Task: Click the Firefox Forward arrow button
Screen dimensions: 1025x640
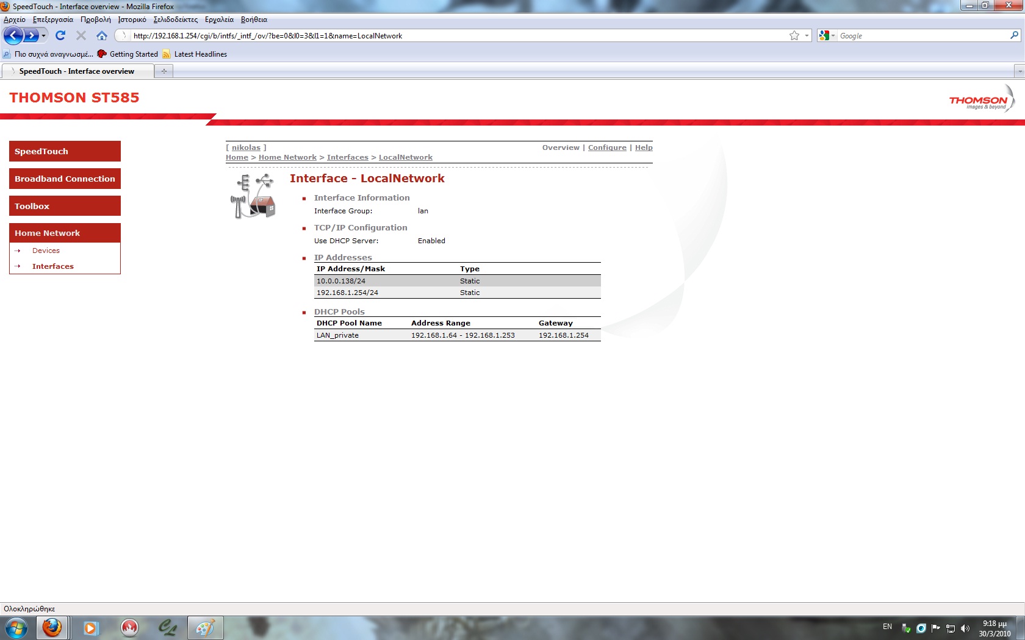Action: (x=31, y=35)
